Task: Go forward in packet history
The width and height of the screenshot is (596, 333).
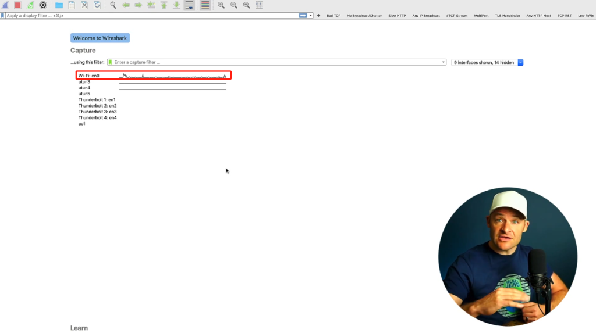Action: coord(139,5)
